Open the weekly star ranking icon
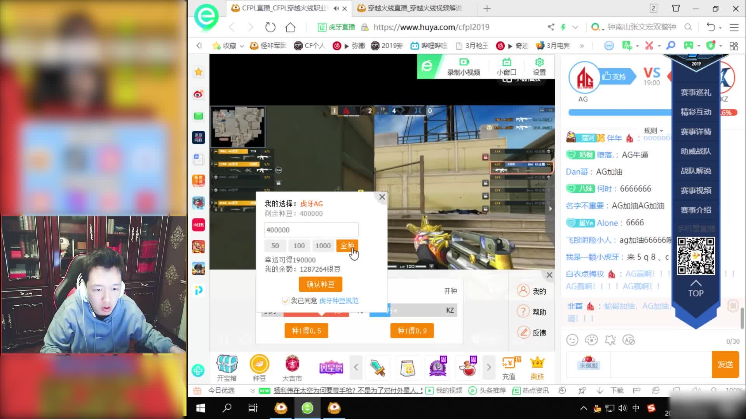Screen dimensions: 746x419 [x=331, y=367]
